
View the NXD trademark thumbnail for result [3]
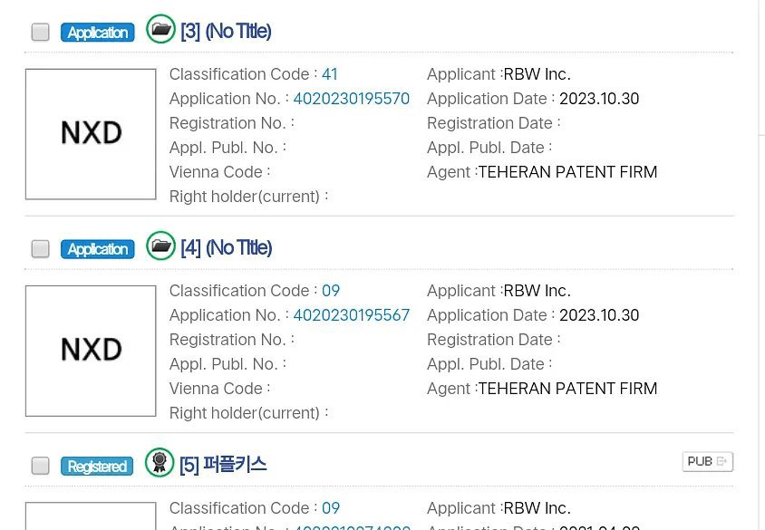pyautogui.click(x=91, y=134)
